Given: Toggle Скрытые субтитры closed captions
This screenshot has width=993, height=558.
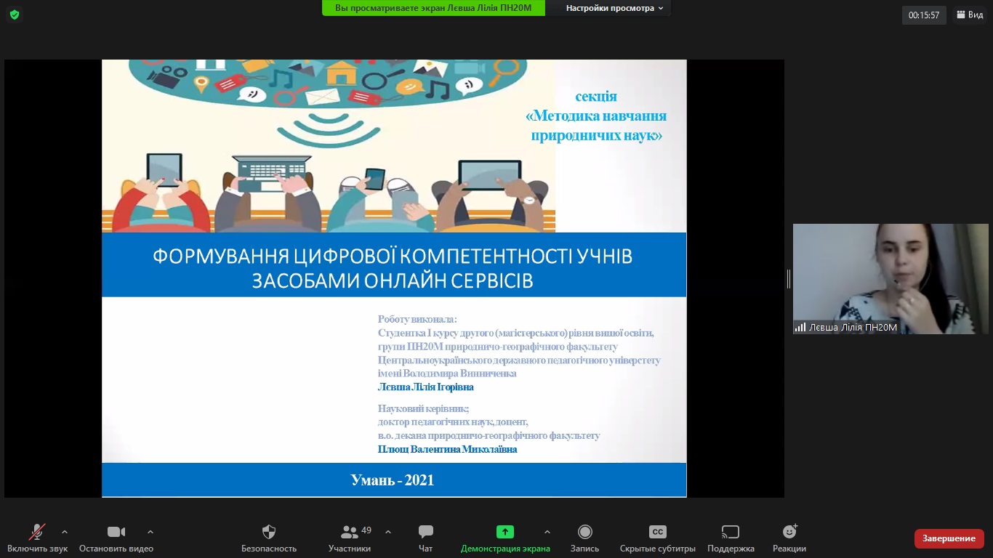Looking at the screenshot, I should (x=657, y=532).
